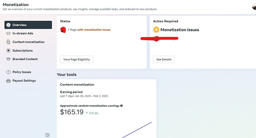Open Branded Content section
The height and width of the screenshot is (138, 256).
[x=25, y=59]
